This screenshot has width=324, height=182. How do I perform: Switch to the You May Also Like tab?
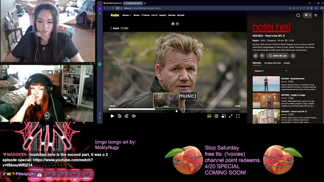[x=272, y=63]
